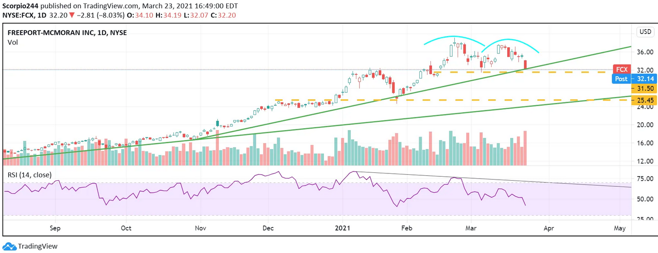Click the TradingView wordmark text

pos(38,246)
